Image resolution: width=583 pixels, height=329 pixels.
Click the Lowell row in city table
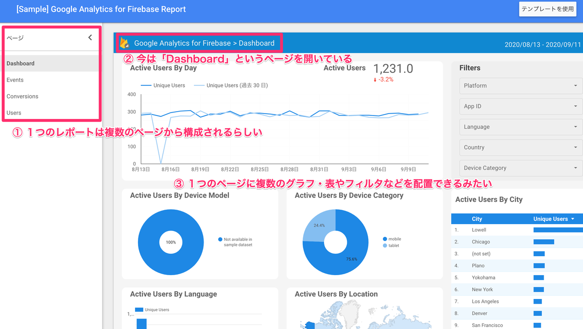click(517, 230)
